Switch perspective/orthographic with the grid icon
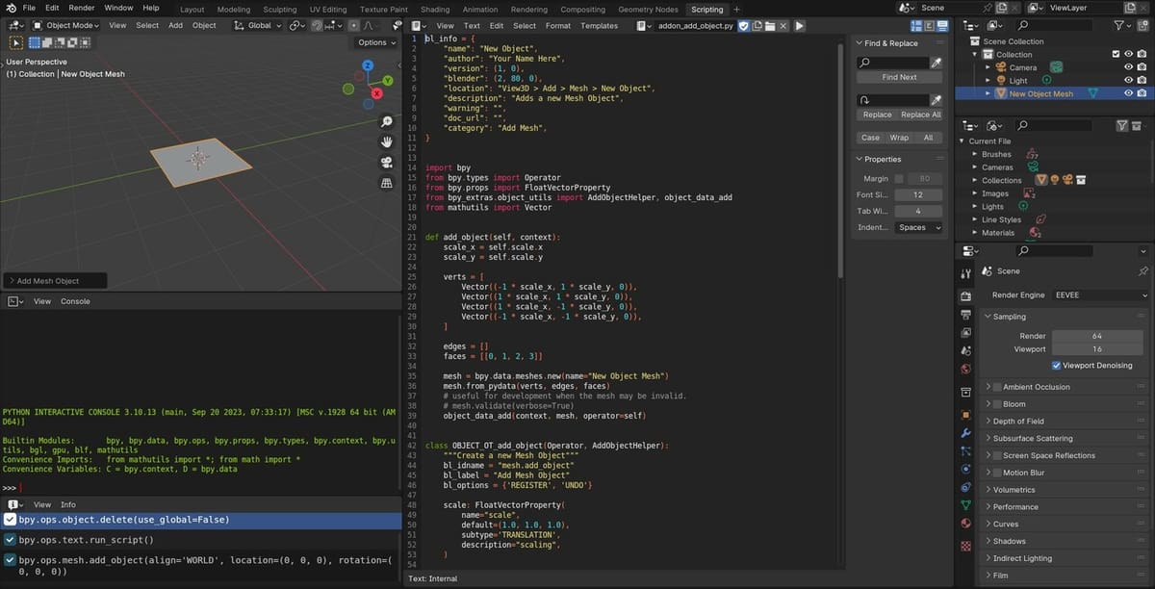This screenshot has height=589, width=1155. [x=387, y=183]
